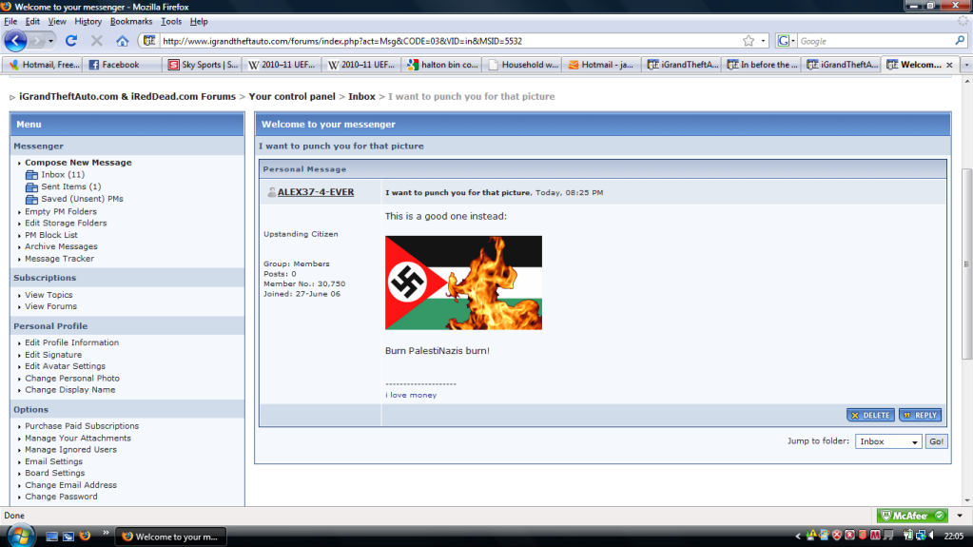Open Compose New Message link
The width and height of the screenshot is (973, 547).
coord(78,163)
